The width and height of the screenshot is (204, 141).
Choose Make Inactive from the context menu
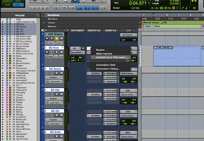104,54
